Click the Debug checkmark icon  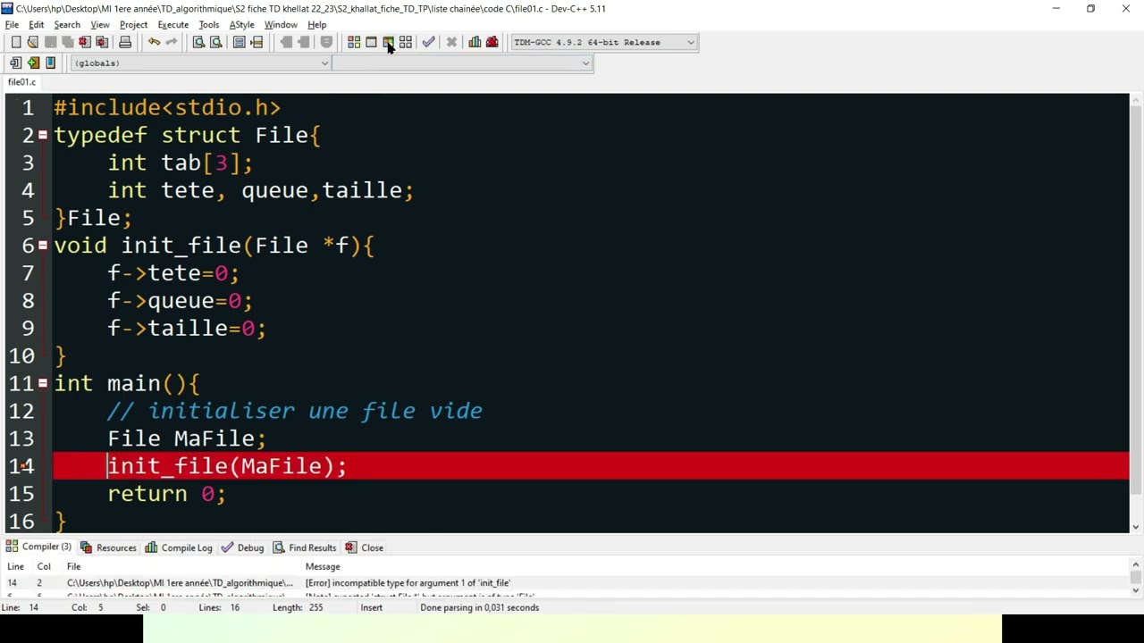(428, 42)
